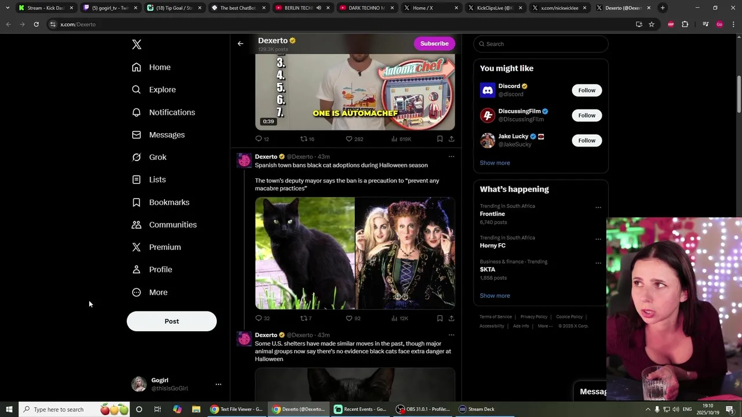The width and height of the screenshot is (742, 417).
Task: Reply to the black cat adoption post
Action: (262, 318)
